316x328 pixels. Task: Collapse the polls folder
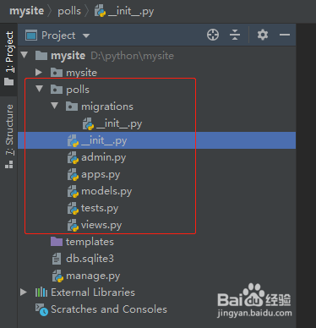[x=40, y=90]
